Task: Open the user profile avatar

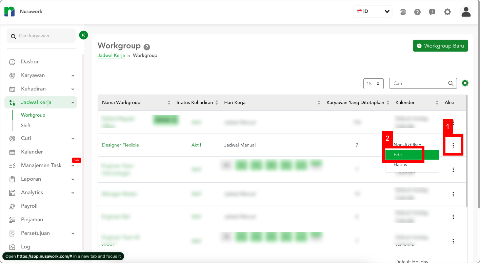Action: 466,12
